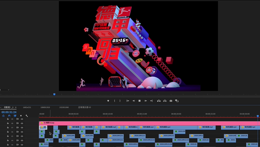Open the sequence panel menu icon
The height and width of the screenshot is (147, 260).
pos(16,107)
